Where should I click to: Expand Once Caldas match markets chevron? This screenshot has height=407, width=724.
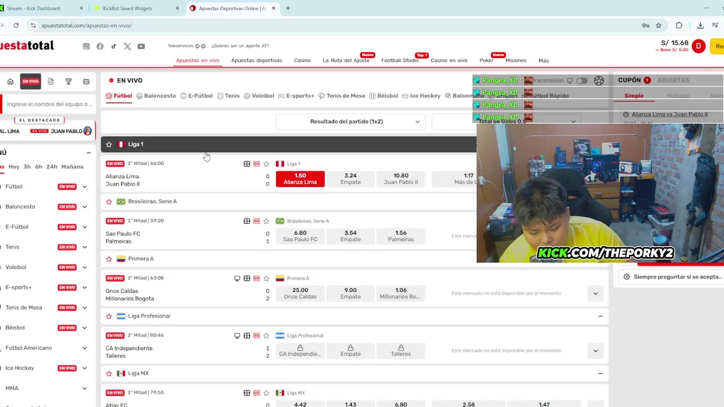tap(595, 293)
